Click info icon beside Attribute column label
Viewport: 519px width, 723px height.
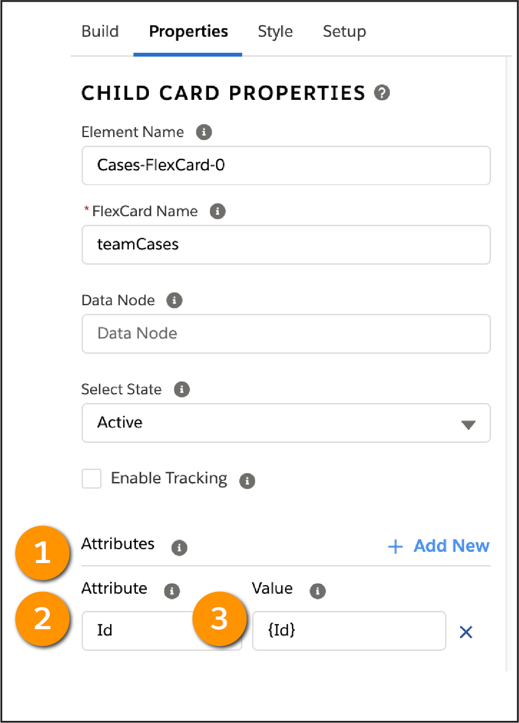(x=171, y=591)
